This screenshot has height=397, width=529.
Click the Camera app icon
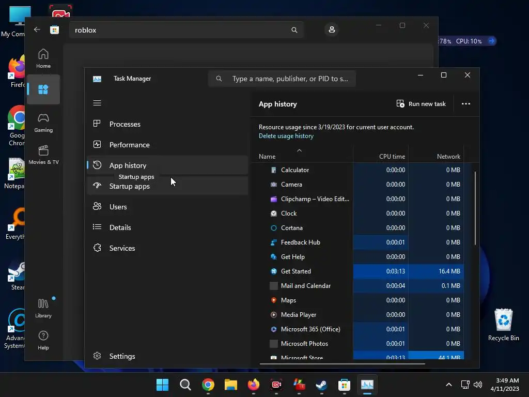(274, 185)
